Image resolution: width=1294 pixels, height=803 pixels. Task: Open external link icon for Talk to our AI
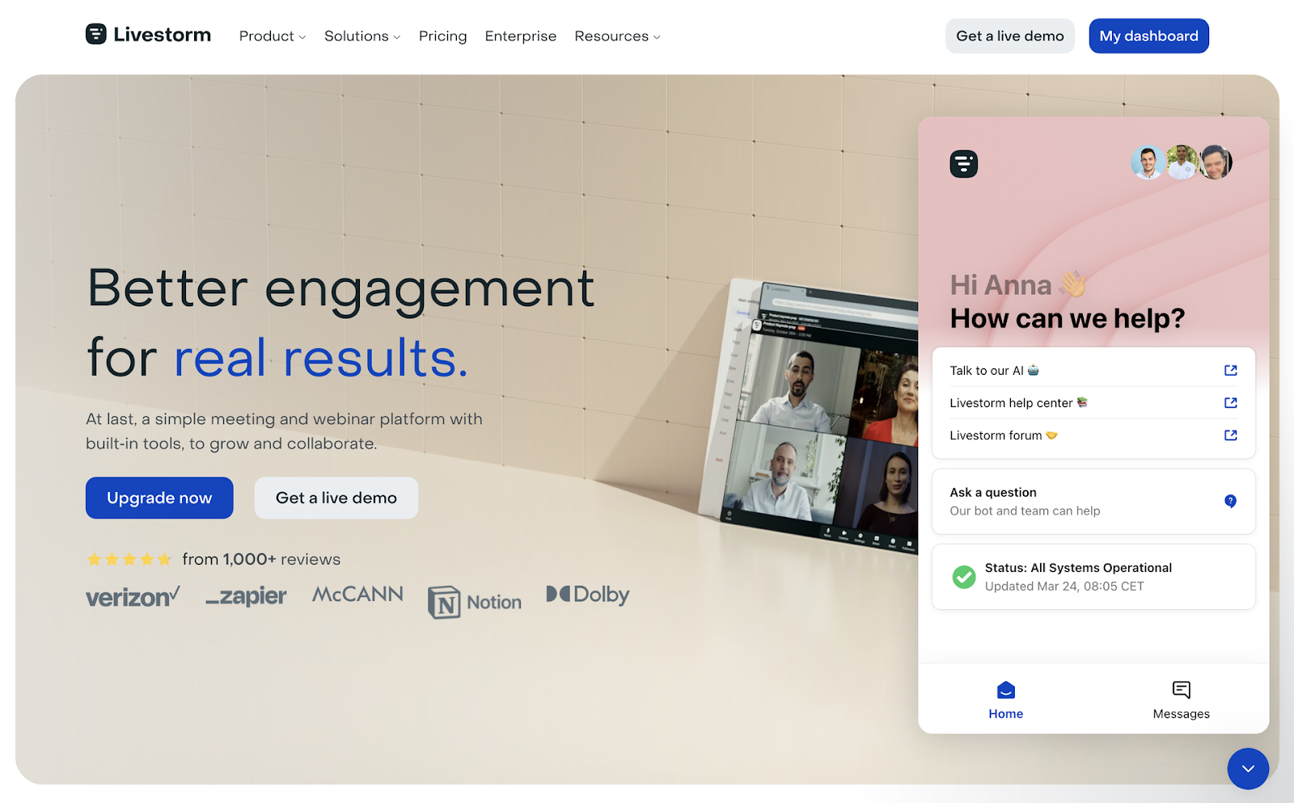[1230, 370]
